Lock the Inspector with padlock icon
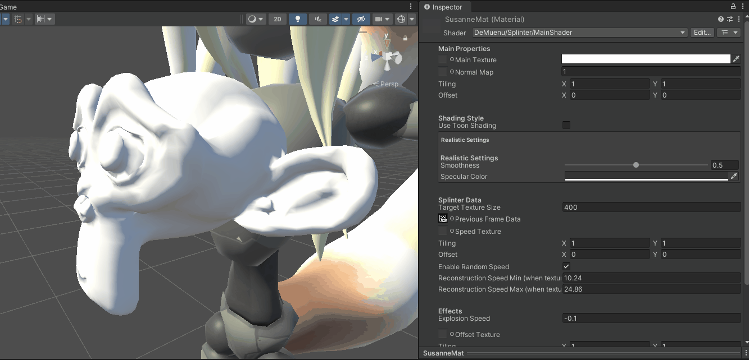749x360 pixels. click(733, 7)
